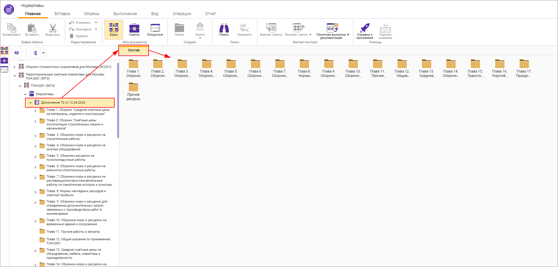The height and width of the screenshot is (267, 558).
Task: Show Открытые documents
Action: 155,30
